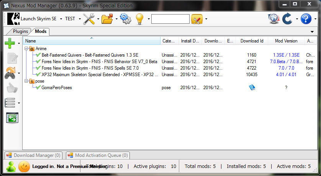Launch Skyrim SE from toolbar
Screen dimensions: 321x176
pos(32,19)
